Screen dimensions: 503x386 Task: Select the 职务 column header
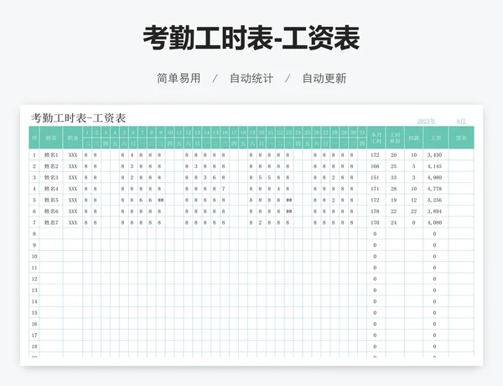(x=73, y=138)
